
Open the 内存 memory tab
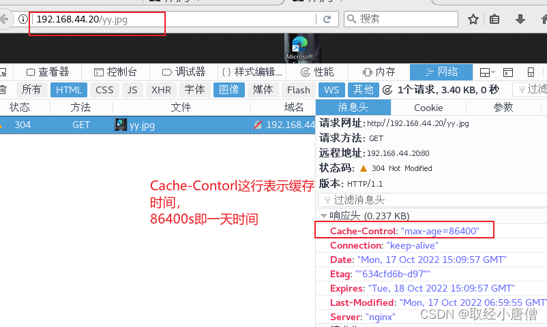pyautogui.click(x=379, y=72)
